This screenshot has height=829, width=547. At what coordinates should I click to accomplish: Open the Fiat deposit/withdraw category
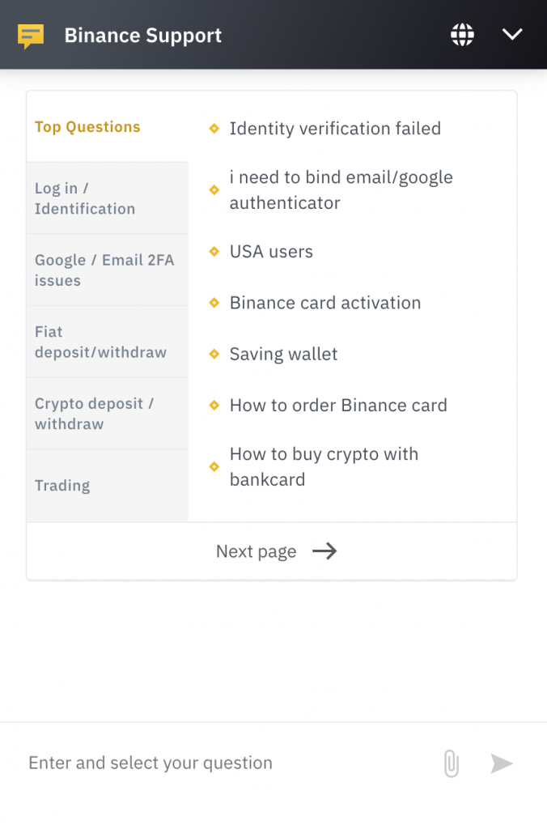pyautogui.click(x=108, y=342)
